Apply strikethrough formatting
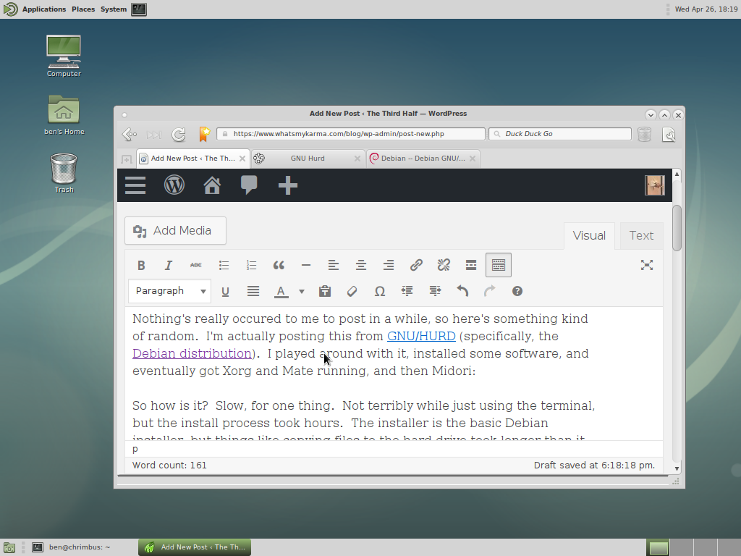The image size is (741, 556). click(x=195, y=265)
